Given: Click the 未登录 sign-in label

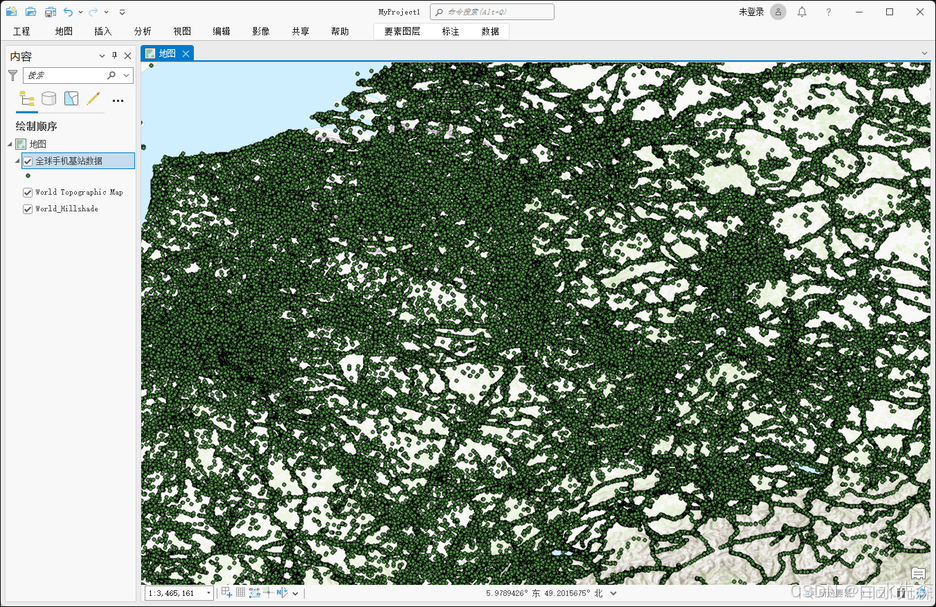Looking at the screenshot, I should 751,12.
